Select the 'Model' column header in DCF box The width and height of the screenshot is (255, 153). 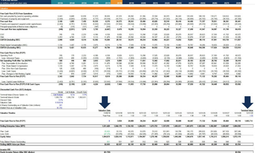[60, 92]
